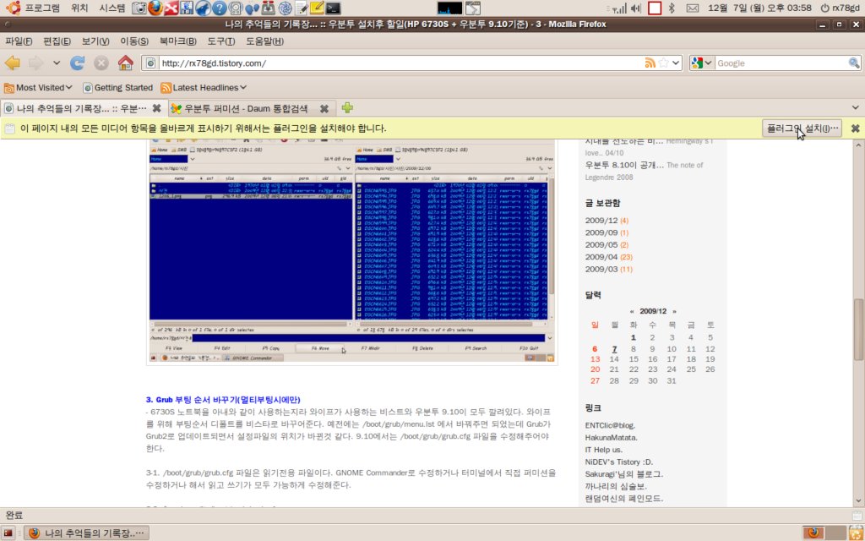Open the recent history dropdown next to forward

pyautogui.click(x=57, y=63)
